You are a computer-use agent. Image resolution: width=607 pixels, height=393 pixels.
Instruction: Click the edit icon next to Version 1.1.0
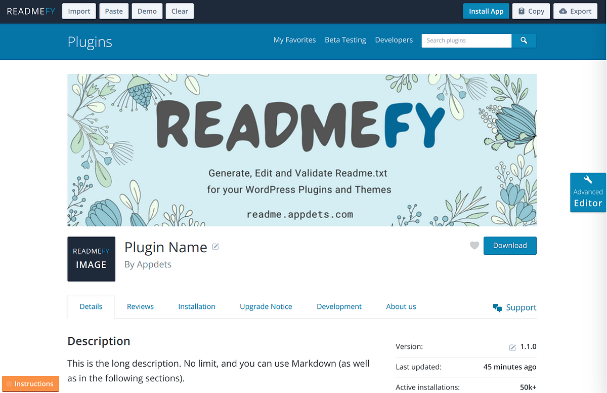click(512, 346)
